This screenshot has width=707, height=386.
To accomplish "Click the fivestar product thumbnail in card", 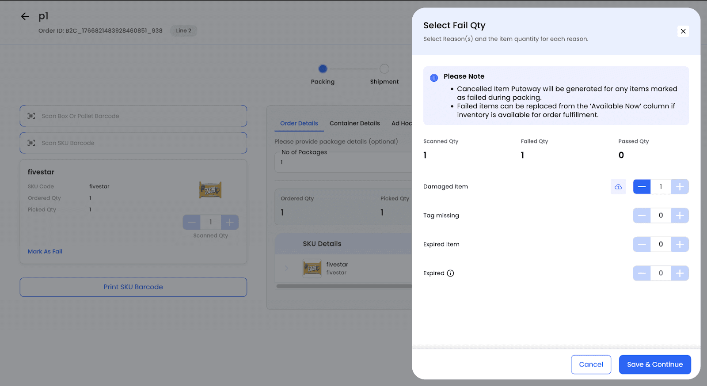I will point(210,190).
